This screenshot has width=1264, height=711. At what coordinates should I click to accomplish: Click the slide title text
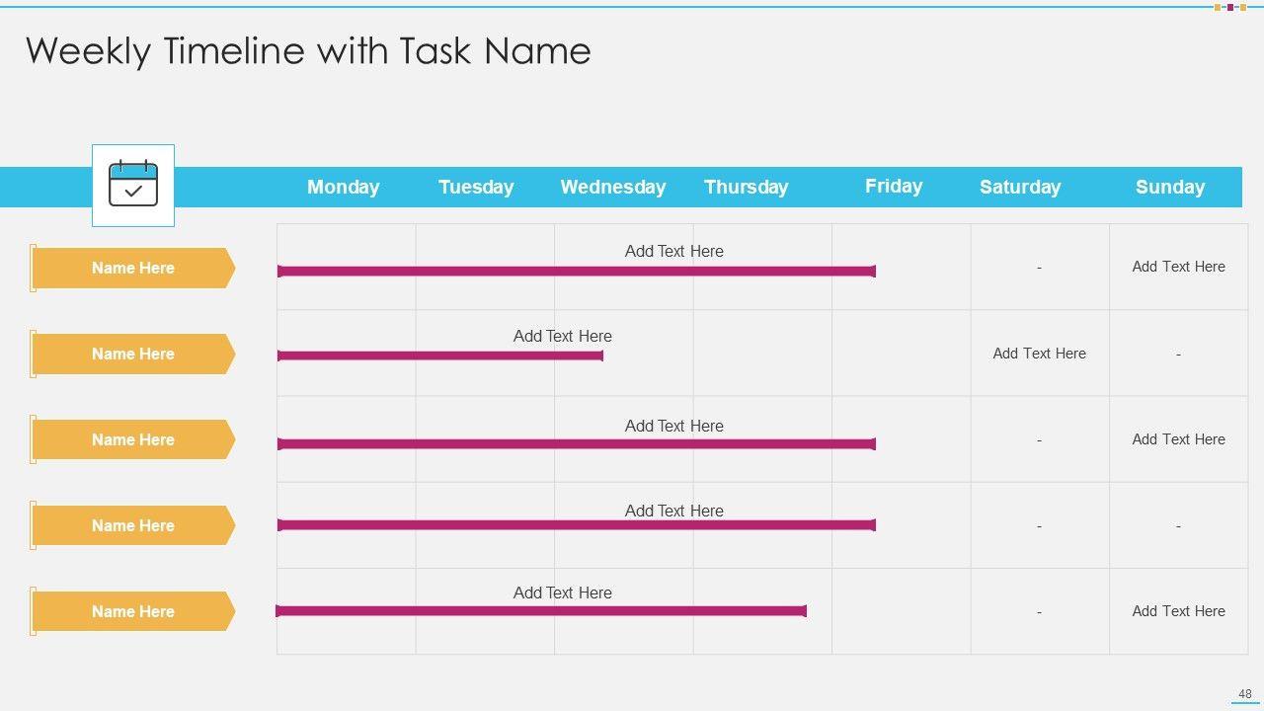pyautogui.click(x=308, y=50)
